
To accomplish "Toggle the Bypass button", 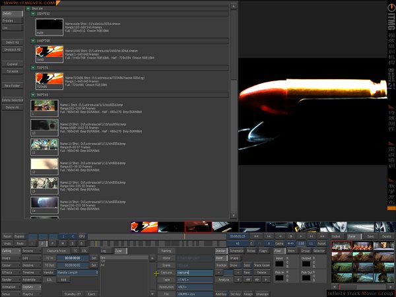I will click(20, 236).
